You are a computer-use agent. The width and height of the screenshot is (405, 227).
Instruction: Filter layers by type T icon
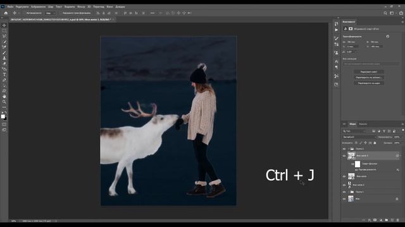point(384,131)
